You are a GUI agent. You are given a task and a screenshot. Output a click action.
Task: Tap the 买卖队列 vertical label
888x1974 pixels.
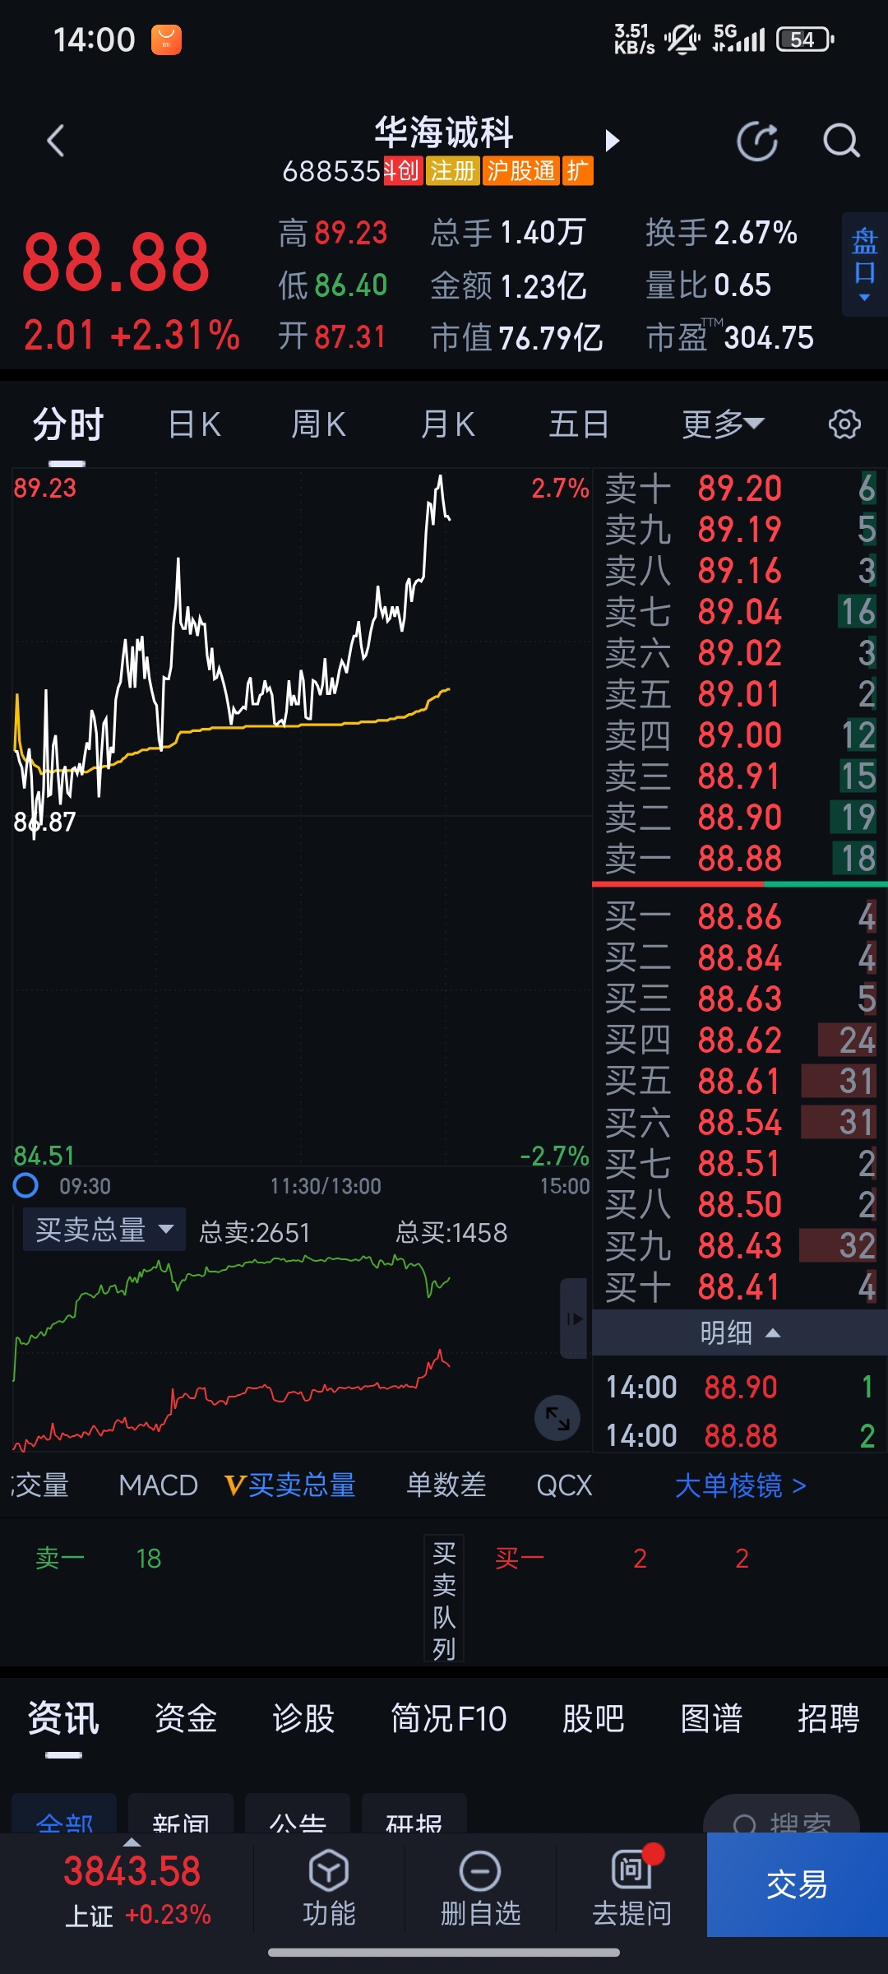[x=444, y=1600]
